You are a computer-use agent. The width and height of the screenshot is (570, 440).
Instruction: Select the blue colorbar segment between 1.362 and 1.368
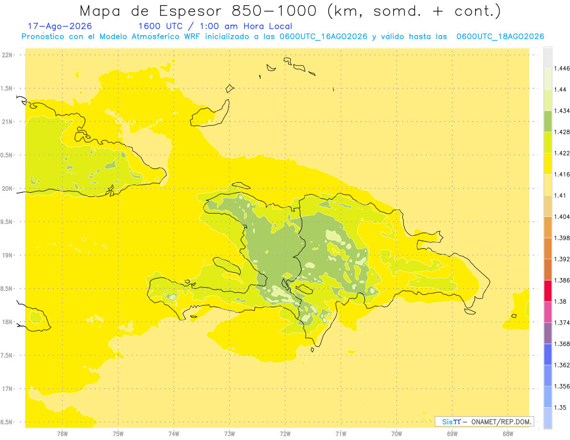[548, 355]
